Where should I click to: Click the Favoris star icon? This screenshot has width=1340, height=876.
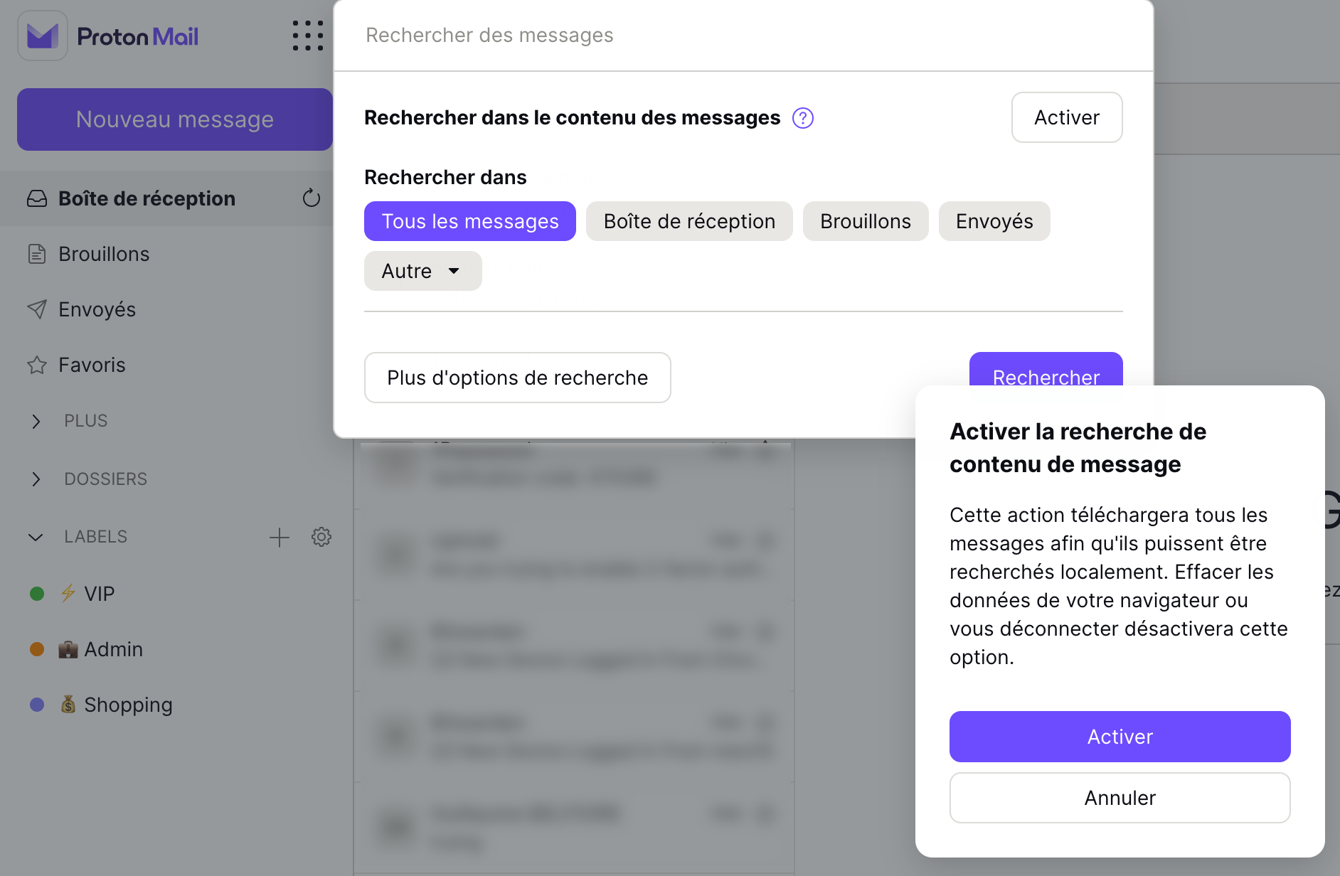click(37, 365)
